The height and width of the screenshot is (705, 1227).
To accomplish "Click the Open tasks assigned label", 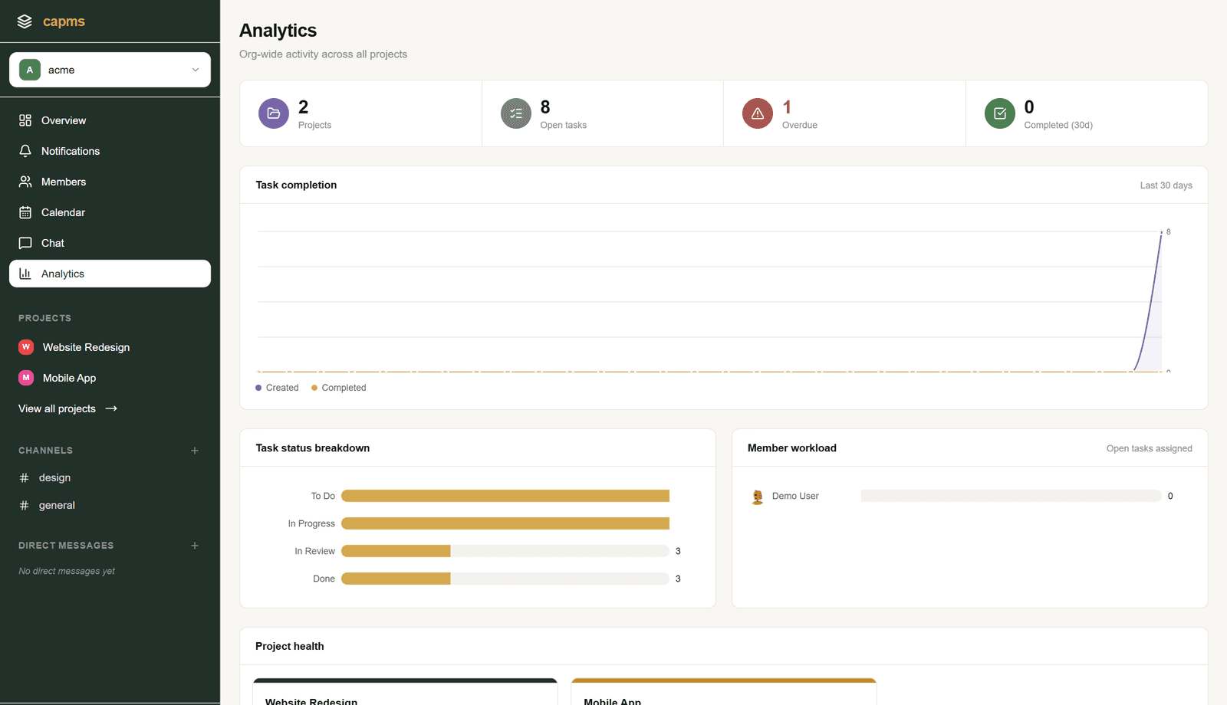I will coord(1149,448).
